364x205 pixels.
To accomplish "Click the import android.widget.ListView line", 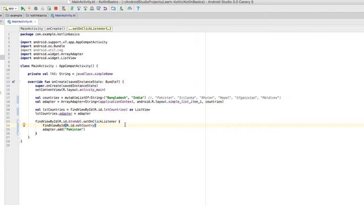I will click(48, 58).
